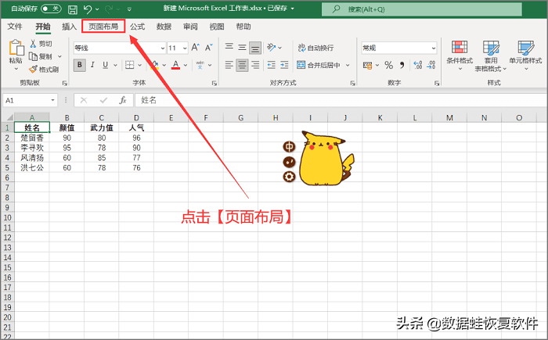Image resolution: width=548 pixels, height=340 pixels.
Task: Click the search box 搜索(Alt+Q)
Action: pyautogui.click(x=422, y=9)
